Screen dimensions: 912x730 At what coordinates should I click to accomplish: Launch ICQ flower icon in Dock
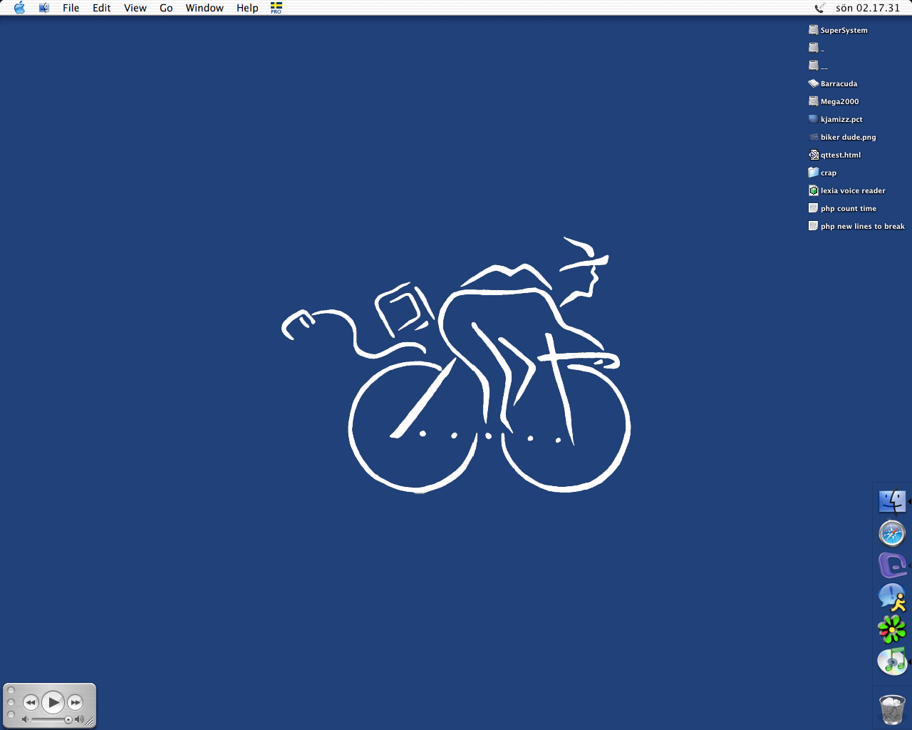tap(891, 629)
